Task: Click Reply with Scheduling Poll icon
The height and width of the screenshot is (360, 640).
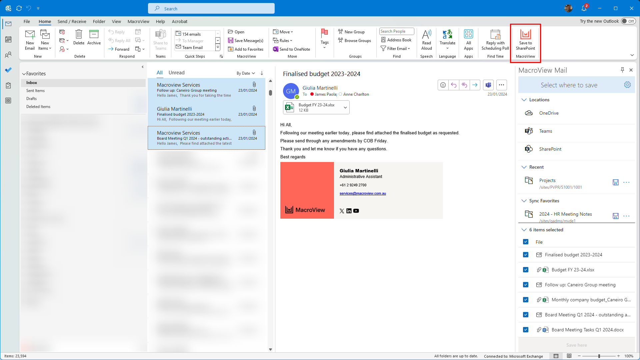Action: pyautogui.click(x=495, y=40)
